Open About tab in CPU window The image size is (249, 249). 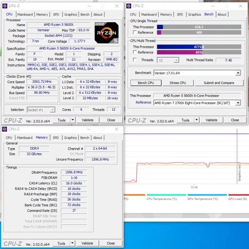click(98, 14)
